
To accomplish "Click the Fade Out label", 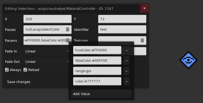I will pos(12,62).
